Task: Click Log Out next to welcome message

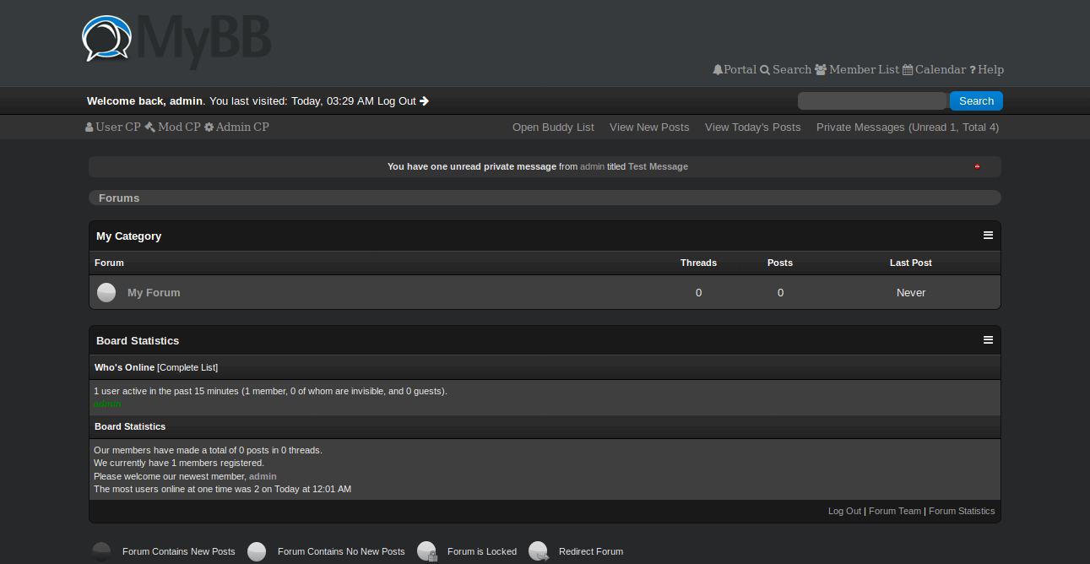Action: (x=402, y=101)
